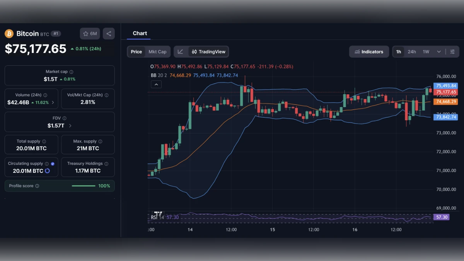Open the Indicators panel
This screenshot has width=464, height=261.
pyautogui.click(x=369, y=51)
